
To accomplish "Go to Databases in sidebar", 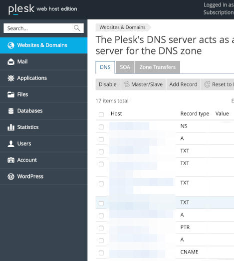I will 43,111.
